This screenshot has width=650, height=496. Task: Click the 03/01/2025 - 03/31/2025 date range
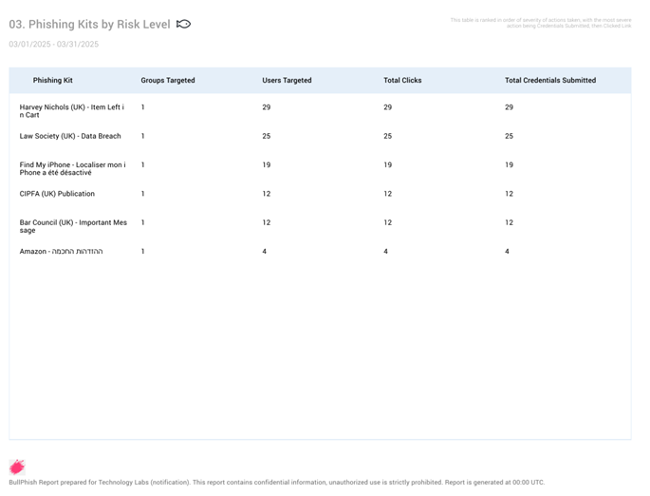[54, 44]
